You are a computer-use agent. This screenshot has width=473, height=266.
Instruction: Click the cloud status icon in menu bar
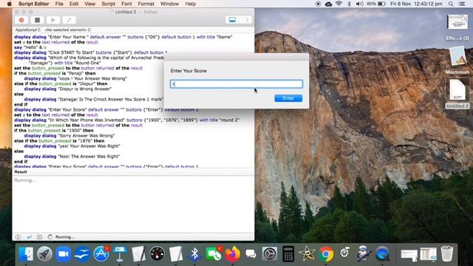click(x=328, y=4)
